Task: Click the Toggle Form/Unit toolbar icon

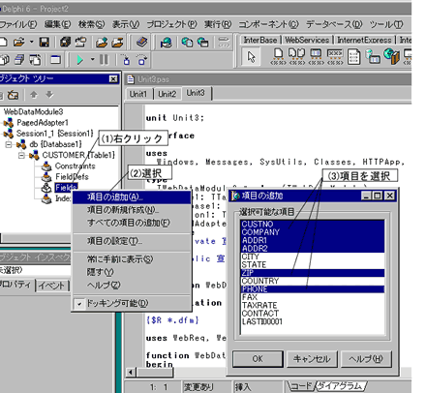Action: tap(35, 60)
